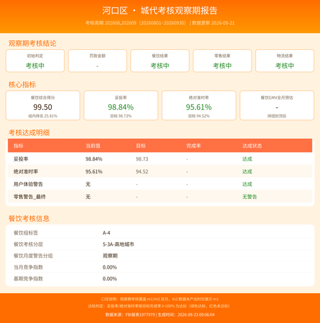Viewport: 320px width, 323px height.
Task: Click the report title 河口区 · 城代考核观察期报告
Action: 160,10
